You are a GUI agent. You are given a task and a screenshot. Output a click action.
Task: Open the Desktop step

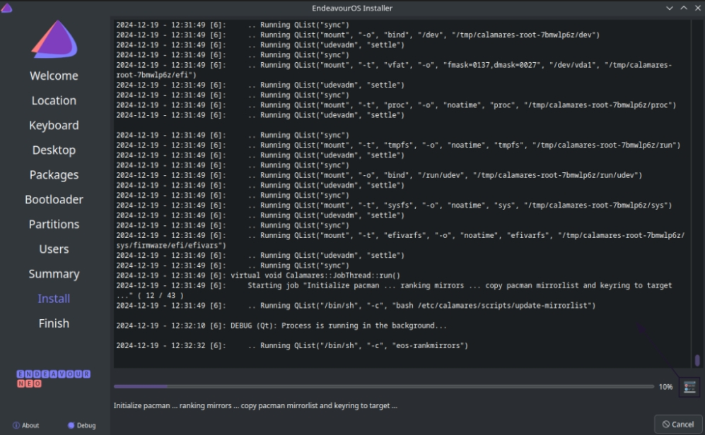coord(54,150)
